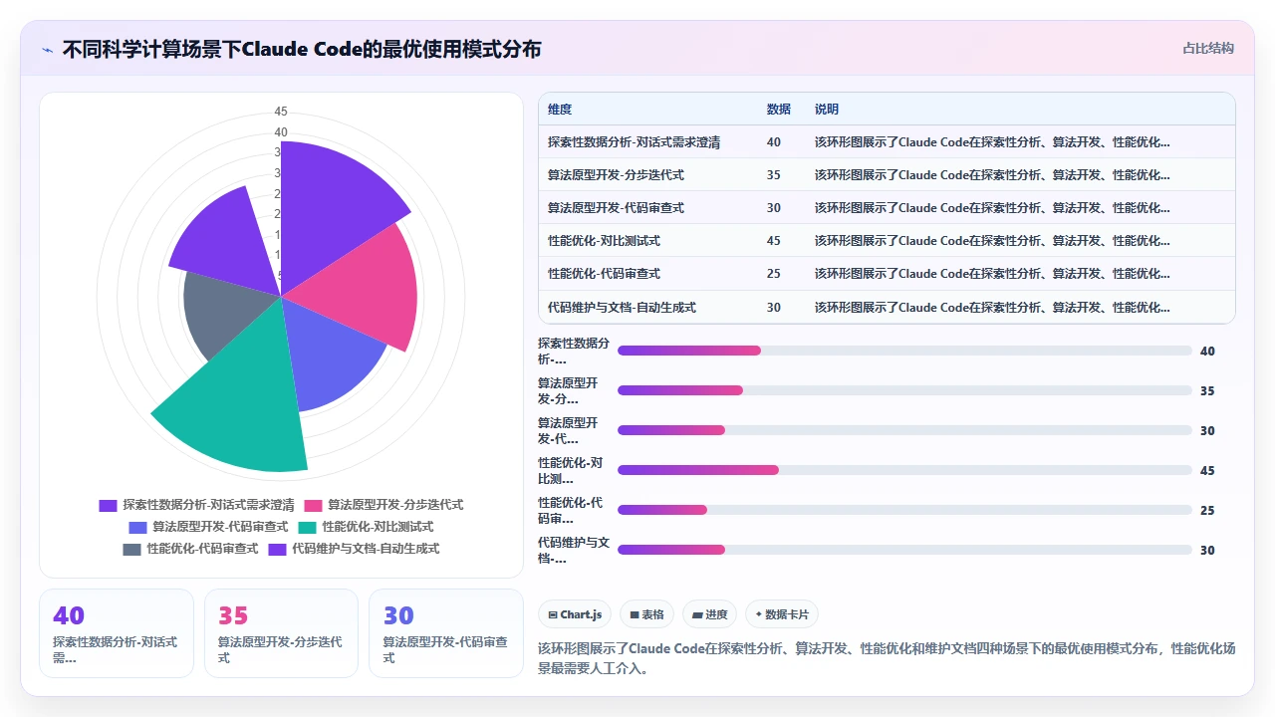This screenshot has height=717, width=1275.
Task: Open the data card showing 35
Action: [x=281, y=633]
